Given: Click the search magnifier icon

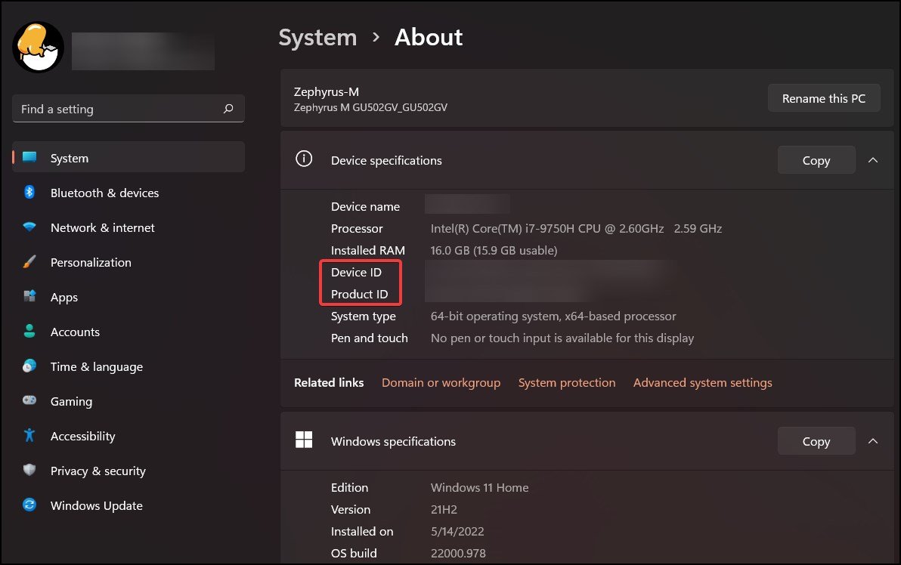Looking at the screenshot, I should coord(228,109).
